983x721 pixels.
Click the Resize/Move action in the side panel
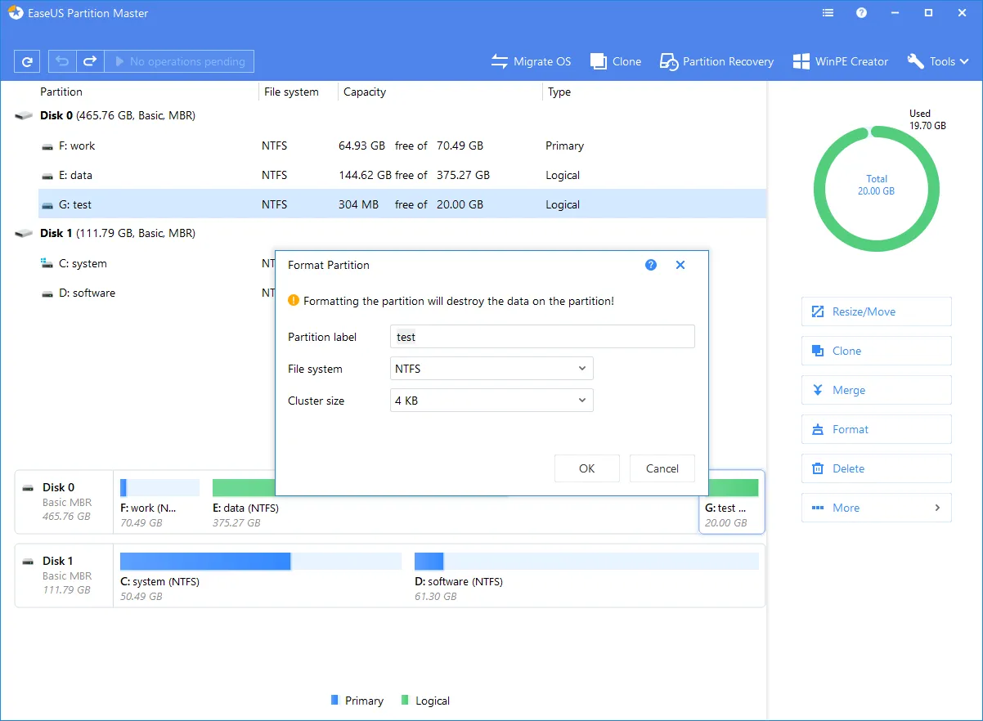coord(876,311)
